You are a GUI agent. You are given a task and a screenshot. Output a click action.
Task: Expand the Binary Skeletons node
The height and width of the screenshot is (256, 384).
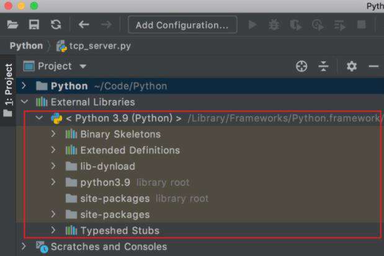point(53,134)
